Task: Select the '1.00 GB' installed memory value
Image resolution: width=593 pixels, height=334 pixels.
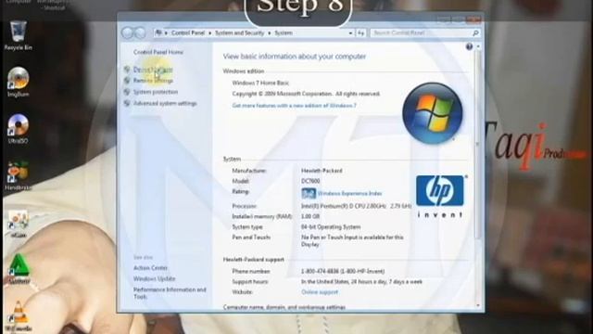Action: tap(310, 216)
